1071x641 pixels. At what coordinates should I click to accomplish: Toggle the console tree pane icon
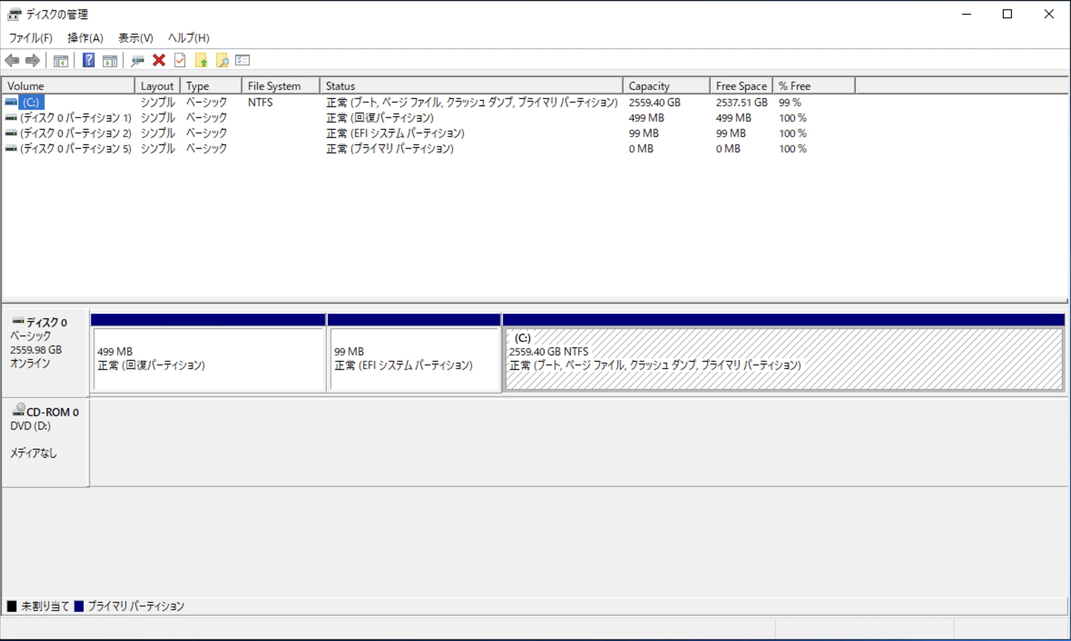click(61, 60)
